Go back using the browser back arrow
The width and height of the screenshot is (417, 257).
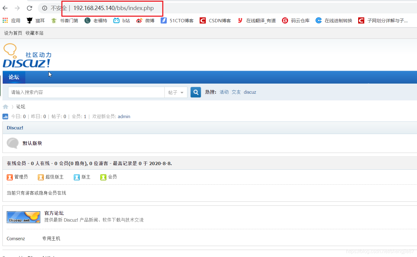(x=5, y=8)
